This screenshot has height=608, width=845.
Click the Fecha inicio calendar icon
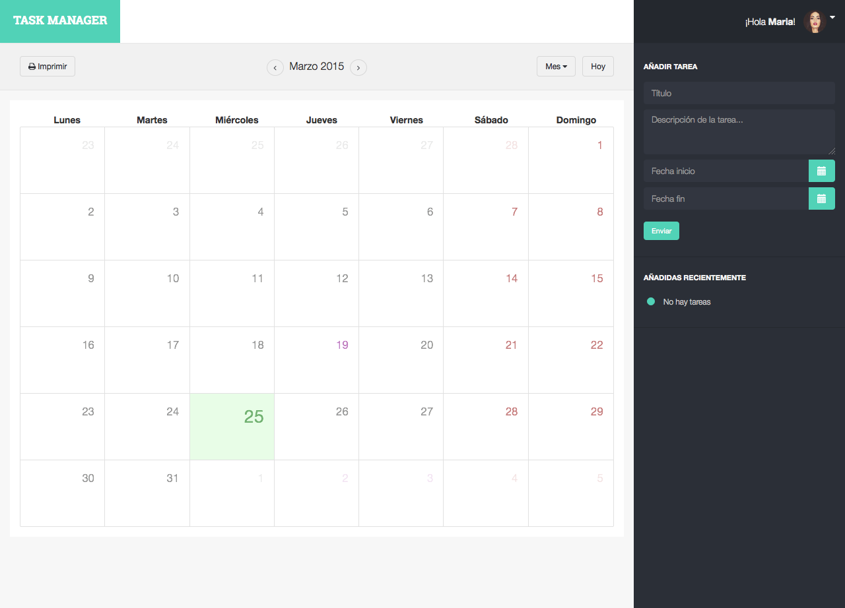(821, 171)
